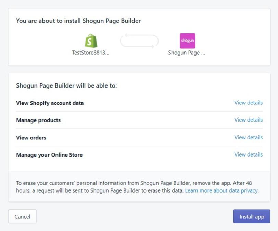Open View details for Manage your Online Store

(248, 154)
